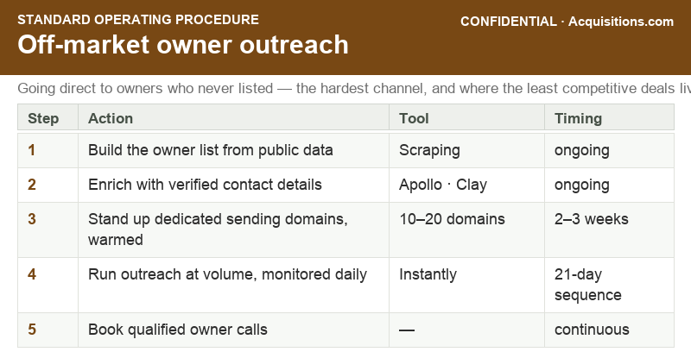
Task: Click the Action column header
Action: 233,118
